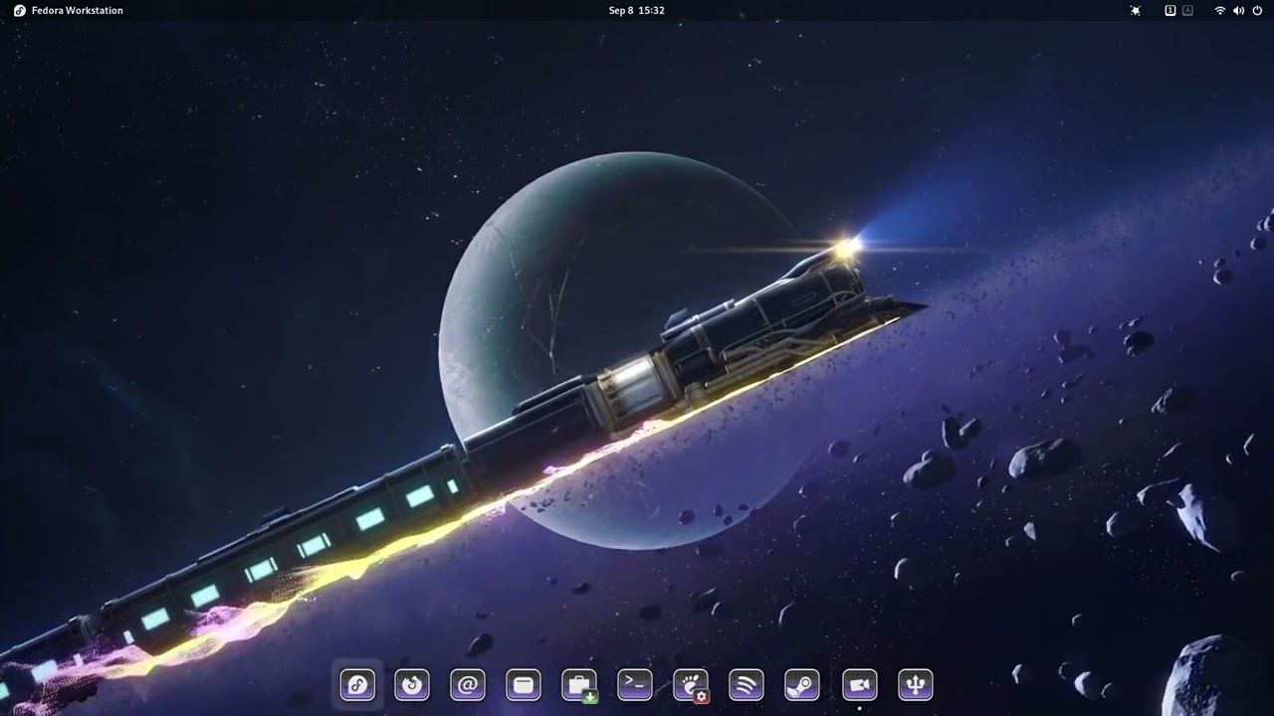
Task: Open the volume speaker indicator
Action: [1239, 11]
